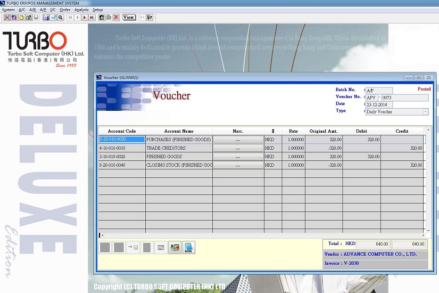The image size is (439, 293).
Task: Click the Credit column header
Action: coord(402,131)
